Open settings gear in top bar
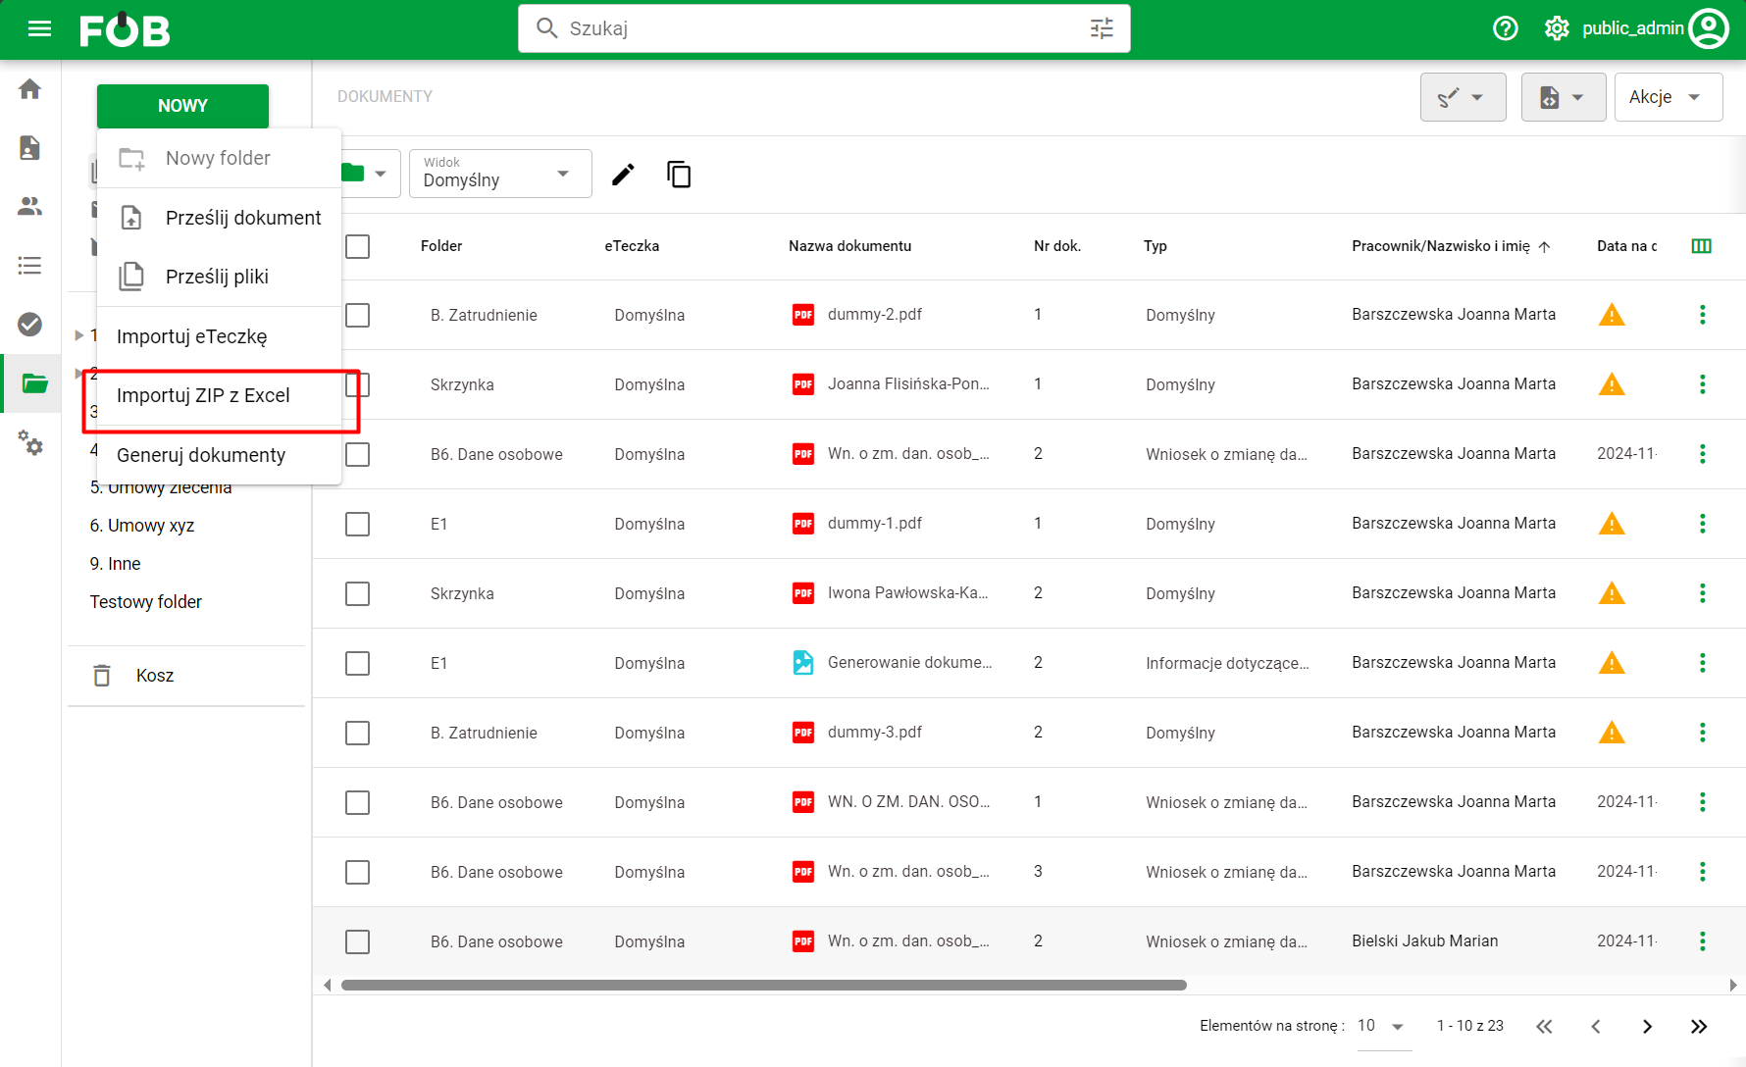This screenshot has height=1067, width=1746. coord(1557,28)
